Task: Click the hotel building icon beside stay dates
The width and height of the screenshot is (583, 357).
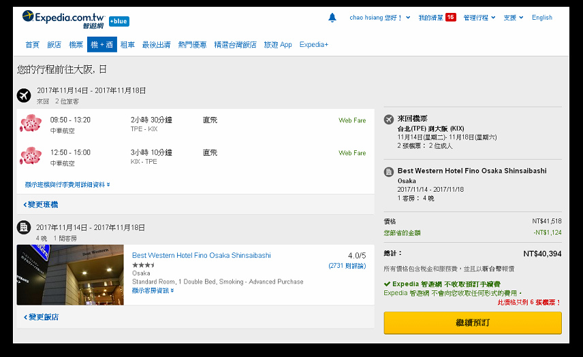Action: [x=24, y=226]
